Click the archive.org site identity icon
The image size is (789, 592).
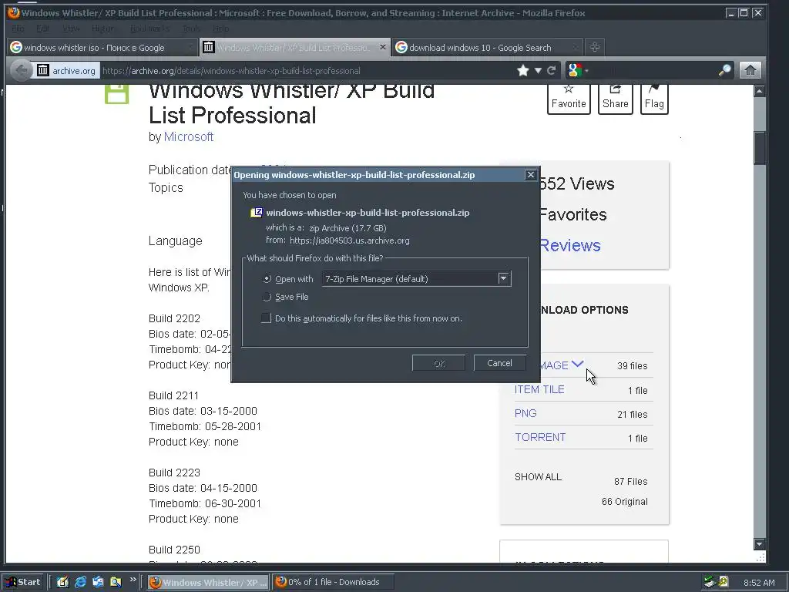43,70
